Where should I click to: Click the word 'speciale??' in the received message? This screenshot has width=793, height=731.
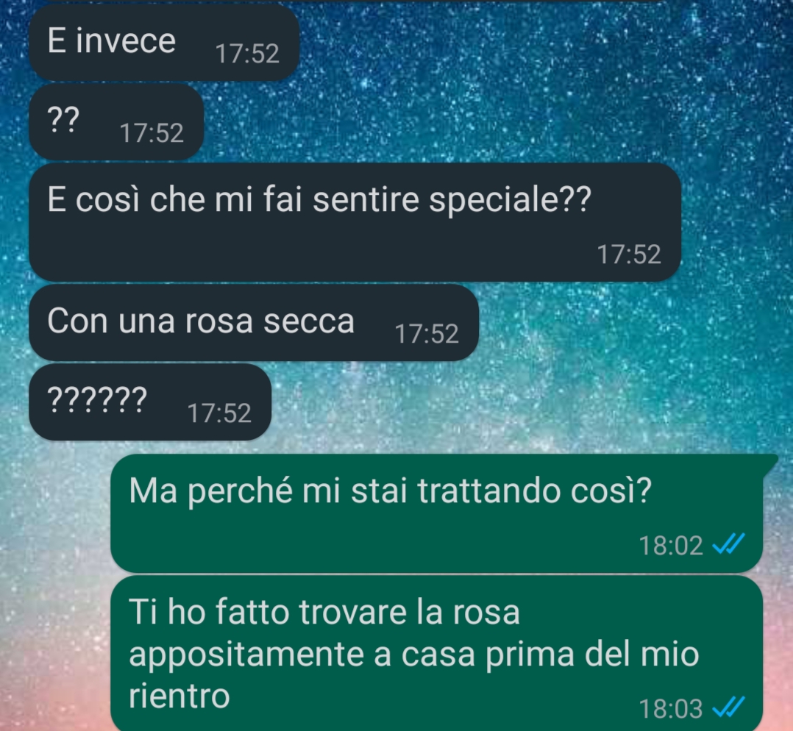(x=509, y=200)
